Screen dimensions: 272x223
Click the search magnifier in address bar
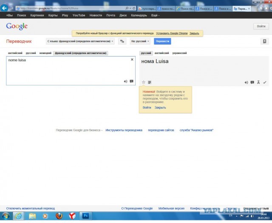pyautogui.click(x=127, y=8)
